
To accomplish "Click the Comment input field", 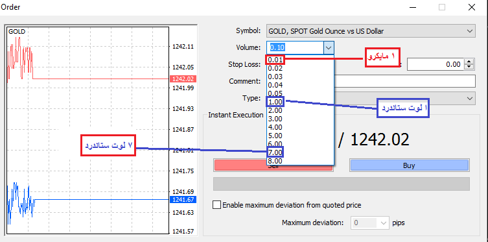I will click(x=404, y=81).
